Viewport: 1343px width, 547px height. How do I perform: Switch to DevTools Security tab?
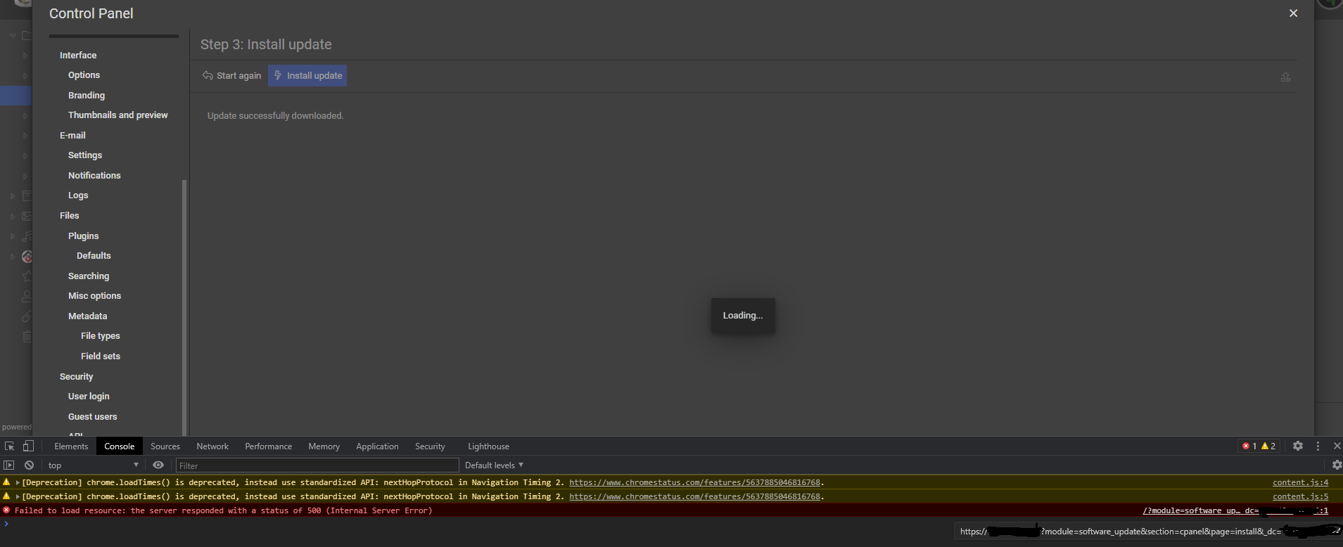point(430,446)
